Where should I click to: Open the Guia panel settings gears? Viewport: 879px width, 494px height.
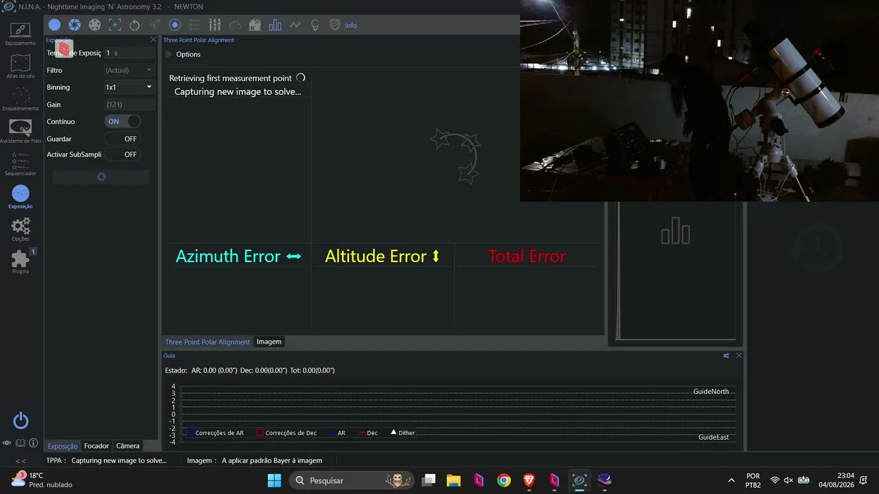(x=726, y=355)
